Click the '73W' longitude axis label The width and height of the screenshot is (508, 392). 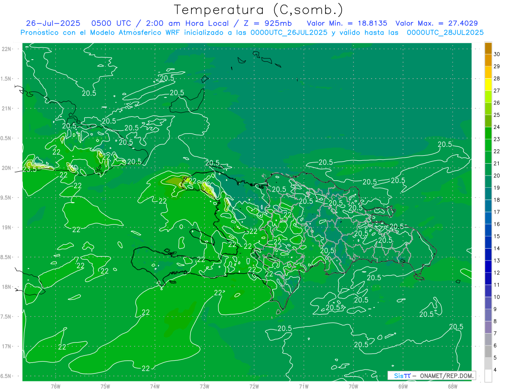pos(204,386)
